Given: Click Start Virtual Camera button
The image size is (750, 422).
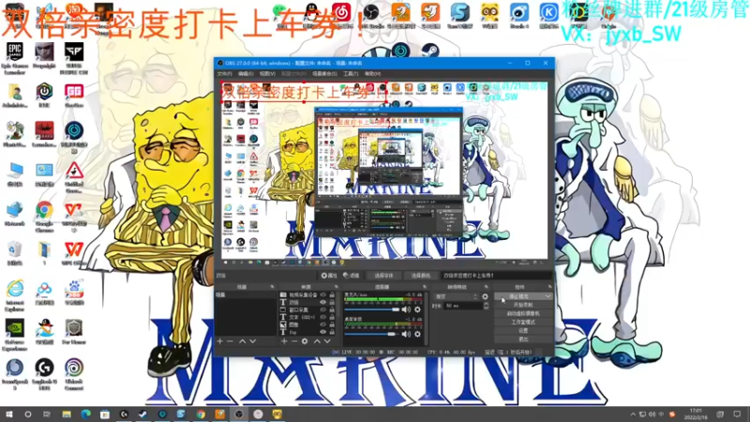Looking at the screenshot, I should tap(523, 313).
